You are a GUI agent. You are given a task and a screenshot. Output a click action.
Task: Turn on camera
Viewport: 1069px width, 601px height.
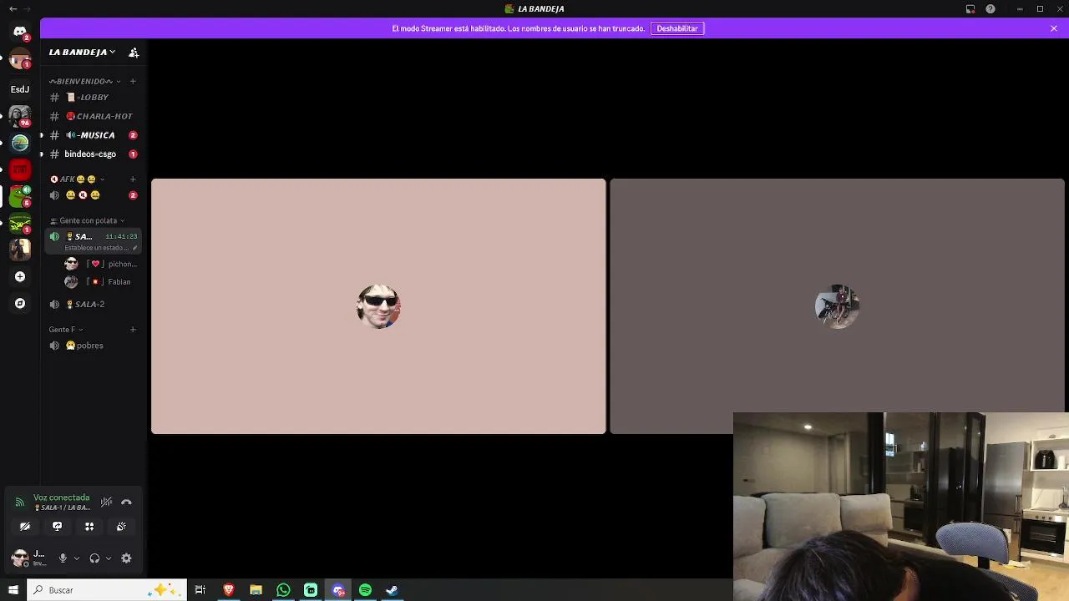(25, 527)
